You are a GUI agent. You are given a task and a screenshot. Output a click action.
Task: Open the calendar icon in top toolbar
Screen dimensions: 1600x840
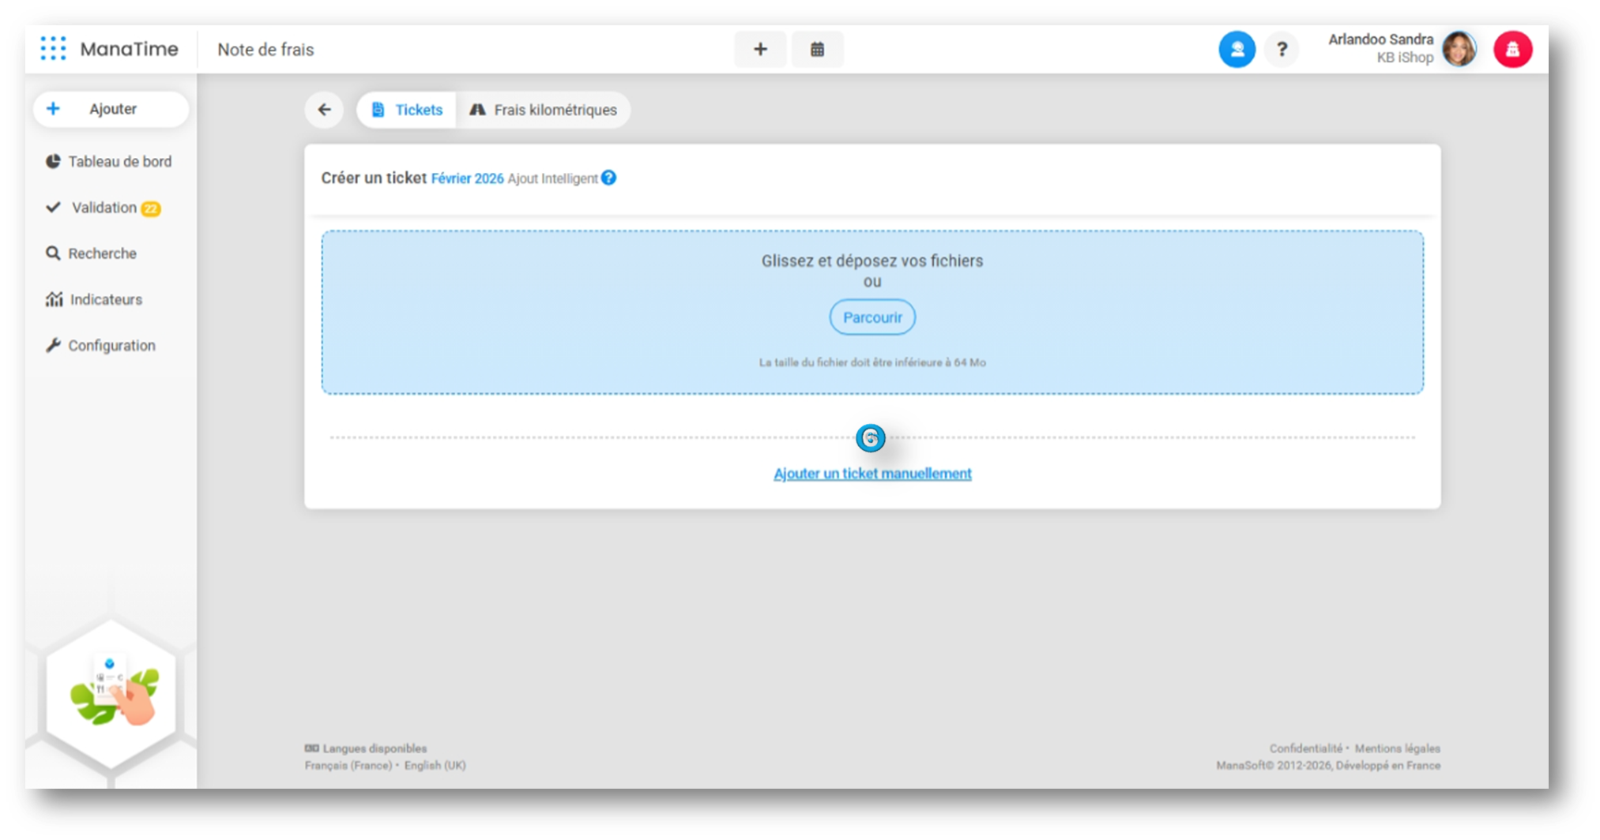[817, 50]
